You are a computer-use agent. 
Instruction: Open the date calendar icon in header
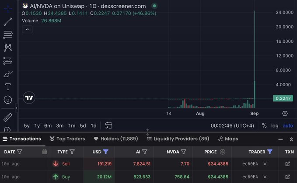(x=45, y=152)
